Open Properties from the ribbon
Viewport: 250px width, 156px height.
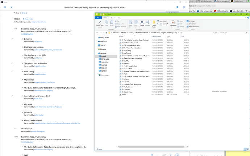tap(173, 23)
